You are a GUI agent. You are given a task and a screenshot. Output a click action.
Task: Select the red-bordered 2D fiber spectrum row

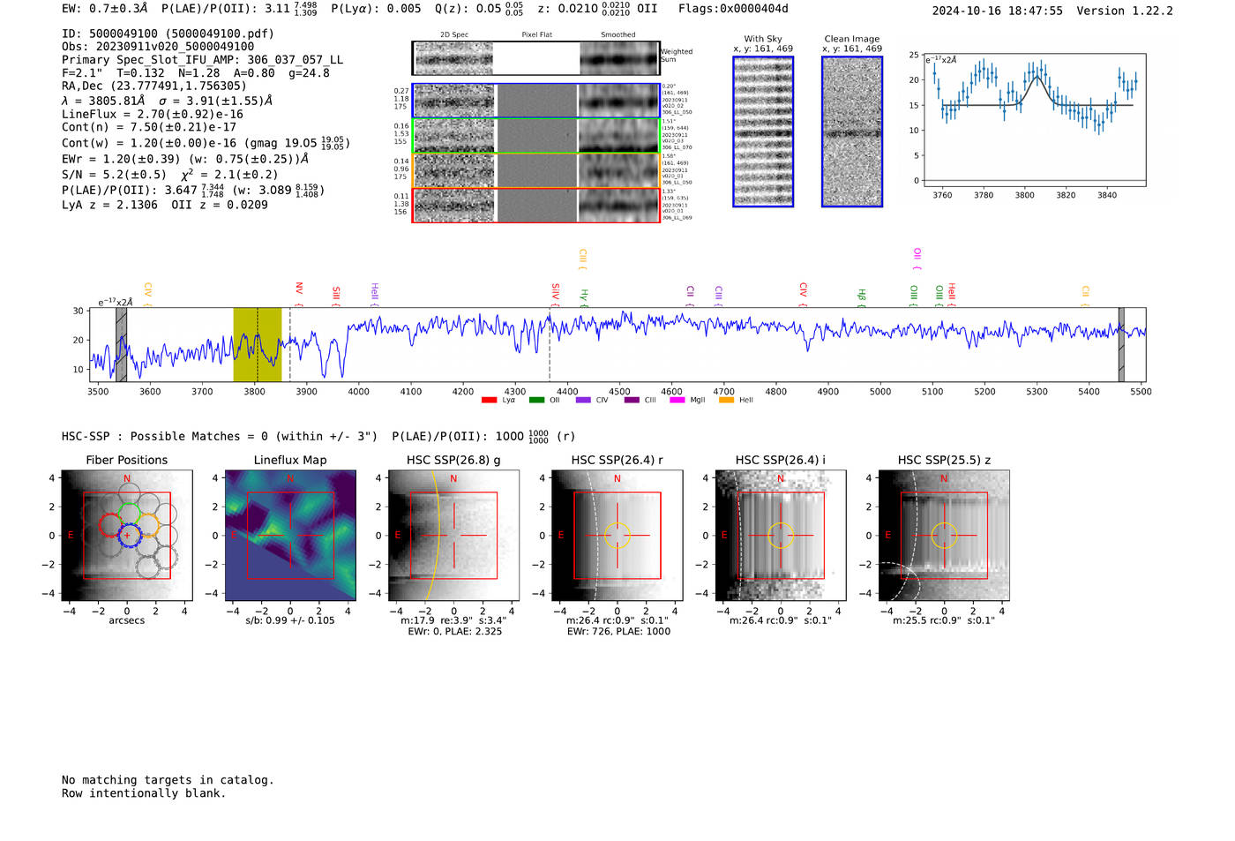coord(535,205)
